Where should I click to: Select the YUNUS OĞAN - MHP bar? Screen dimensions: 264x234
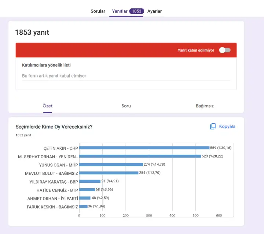(x=111, y=165)
